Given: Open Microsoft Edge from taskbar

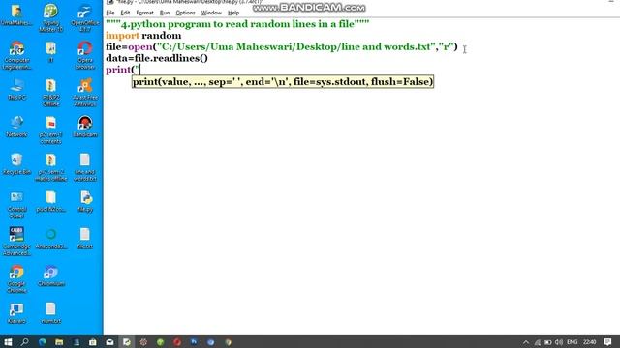Looking at the screenshot, I should pyautogui.click(x=42, y=341).
